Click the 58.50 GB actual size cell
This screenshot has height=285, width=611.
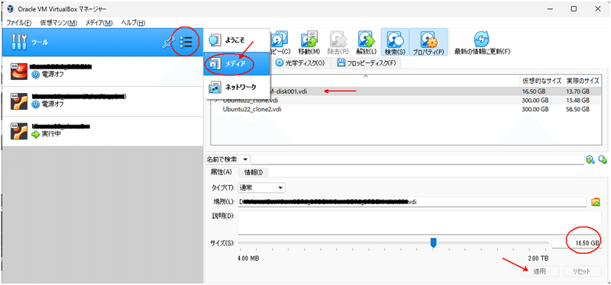[x=579, y=109]
